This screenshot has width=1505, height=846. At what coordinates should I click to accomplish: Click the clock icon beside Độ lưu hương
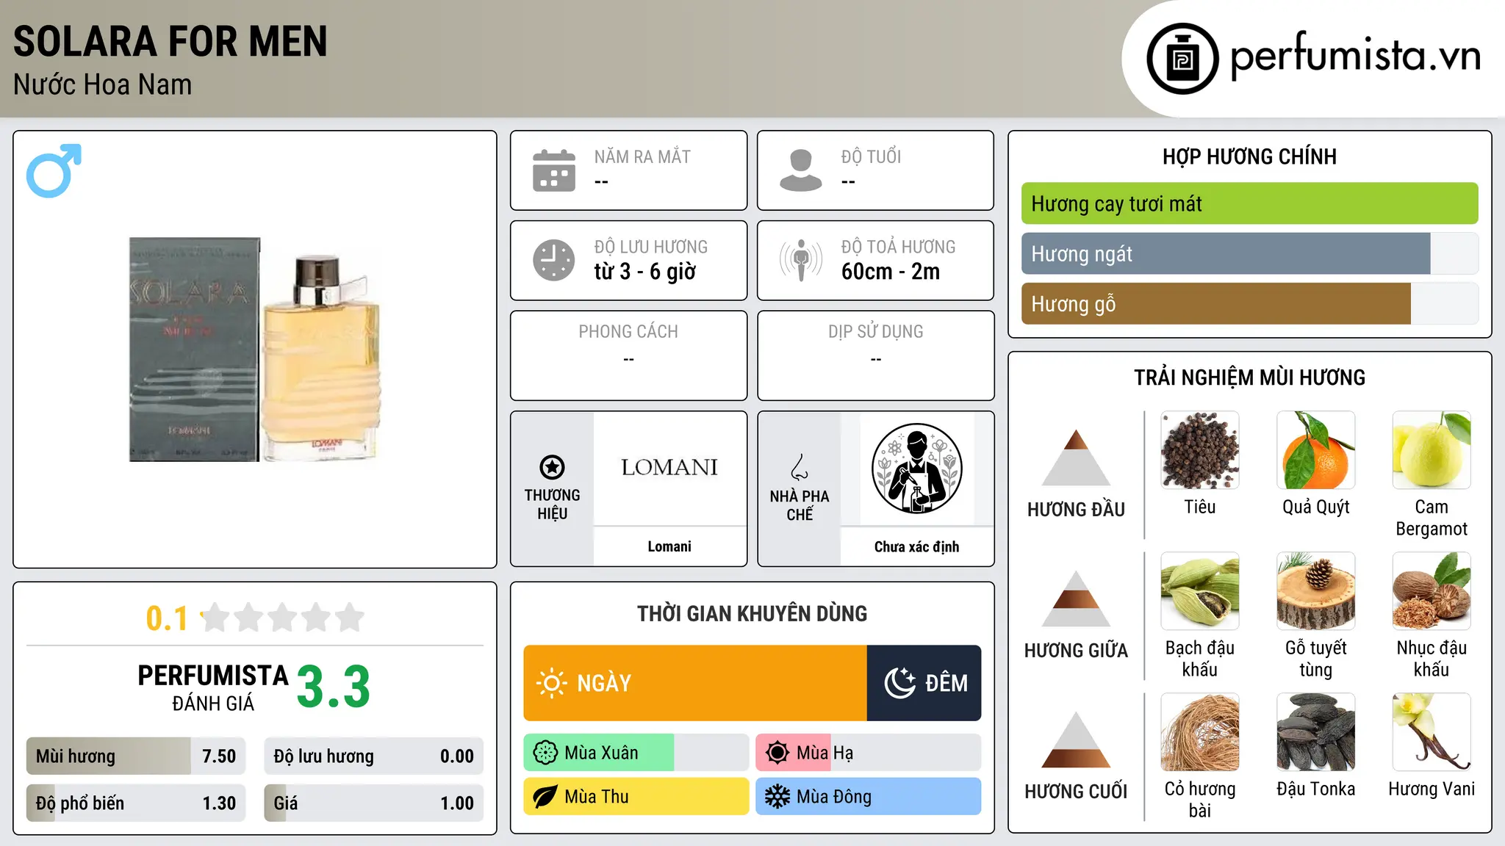pyautogui.click(x=554, y=260)
